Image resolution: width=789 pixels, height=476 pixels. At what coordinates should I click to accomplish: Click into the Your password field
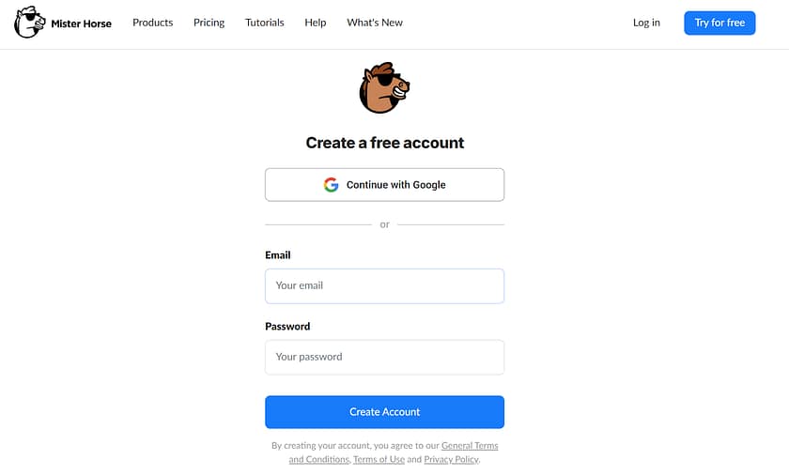click(x=384, y=357)
